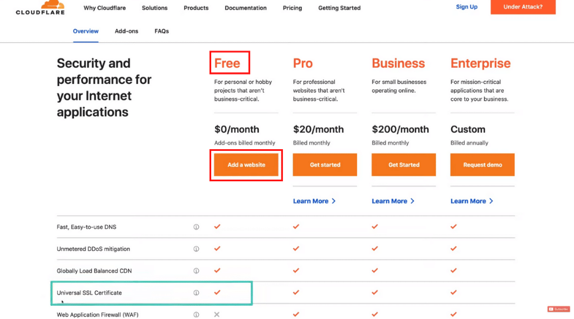Open info icon for Globally Load Balanced CDN
This screenshot has height=319, width=574.
196,271
